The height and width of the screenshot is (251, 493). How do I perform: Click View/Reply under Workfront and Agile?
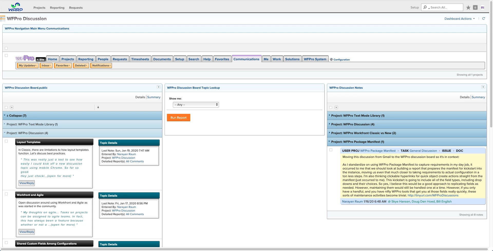coord(27,232)
